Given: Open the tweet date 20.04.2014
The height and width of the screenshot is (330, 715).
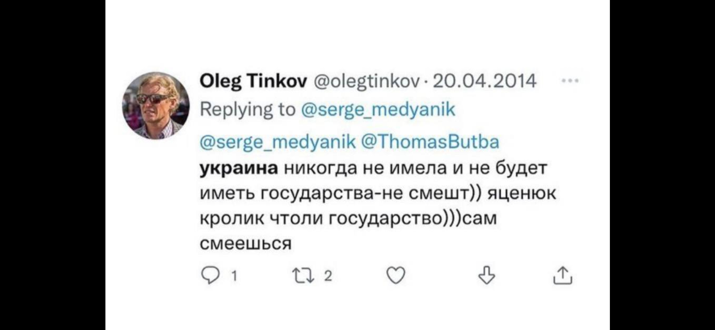Looking at the screenshot, I should 485,81.
